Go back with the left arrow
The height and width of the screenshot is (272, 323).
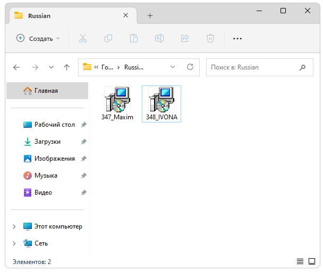(x=16, y=67)
